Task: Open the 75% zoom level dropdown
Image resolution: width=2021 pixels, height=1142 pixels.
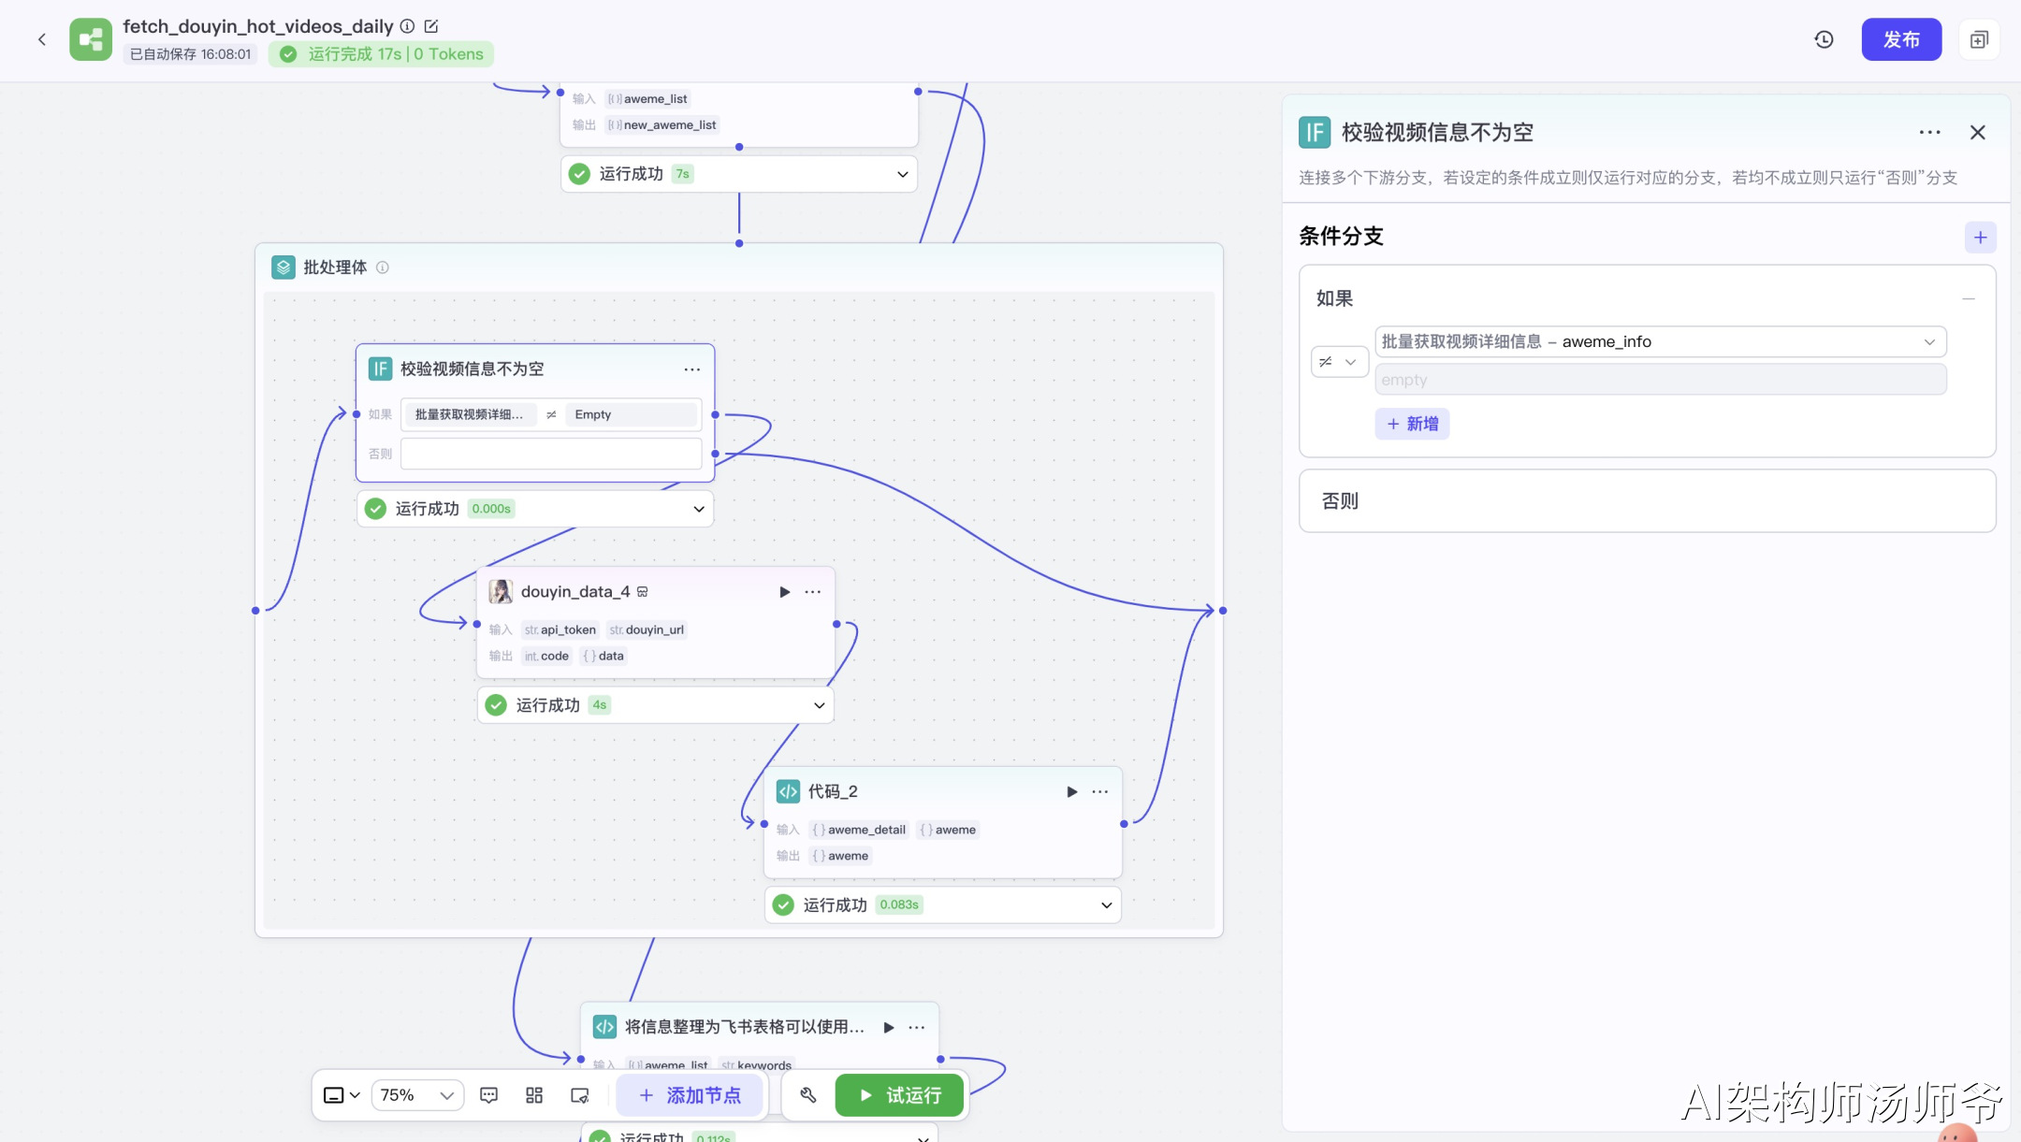Action: click(417, 1095)
